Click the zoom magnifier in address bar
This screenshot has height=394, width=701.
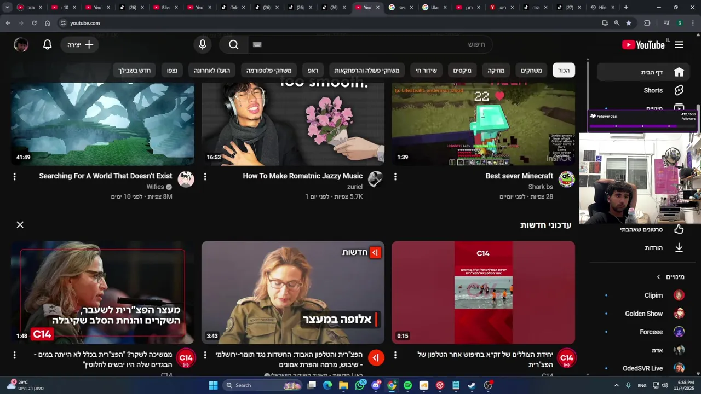617,23
